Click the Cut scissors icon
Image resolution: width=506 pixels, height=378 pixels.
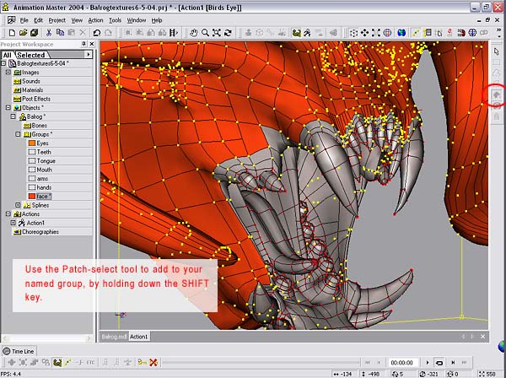(x=49, y=32)
